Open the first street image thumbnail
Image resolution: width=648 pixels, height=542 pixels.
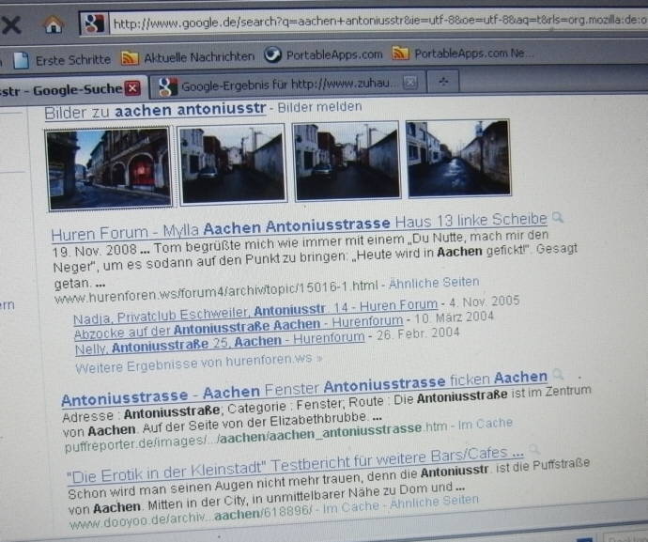(108, 167)
